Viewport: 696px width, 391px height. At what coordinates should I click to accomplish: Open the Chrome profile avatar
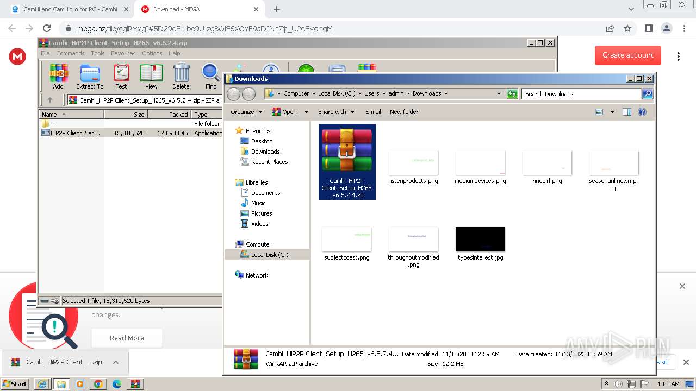click(x=666, y=28)
